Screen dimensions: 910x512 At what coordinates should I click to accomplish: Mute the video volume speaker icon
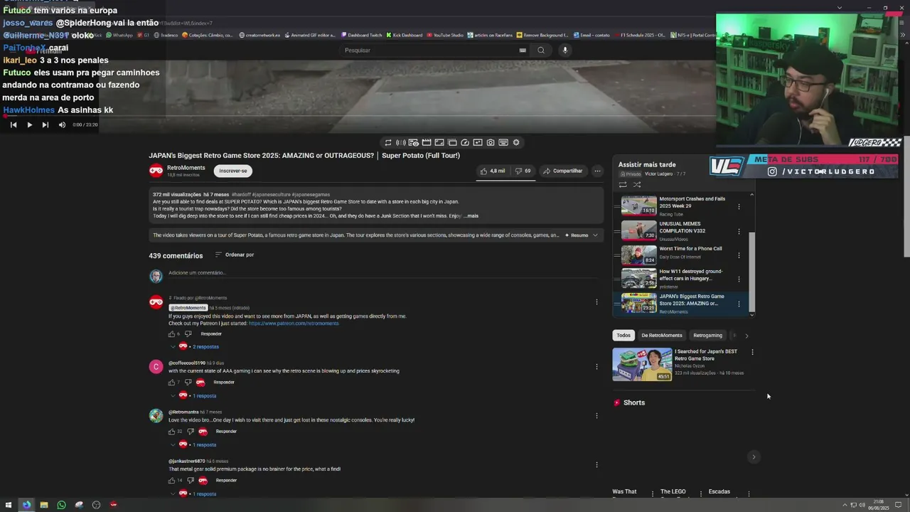pyautogui.click(x=62, y=124)
